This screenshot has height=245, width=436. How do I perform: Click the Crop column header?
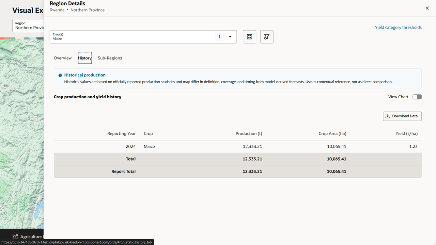(x=148, y=133)
